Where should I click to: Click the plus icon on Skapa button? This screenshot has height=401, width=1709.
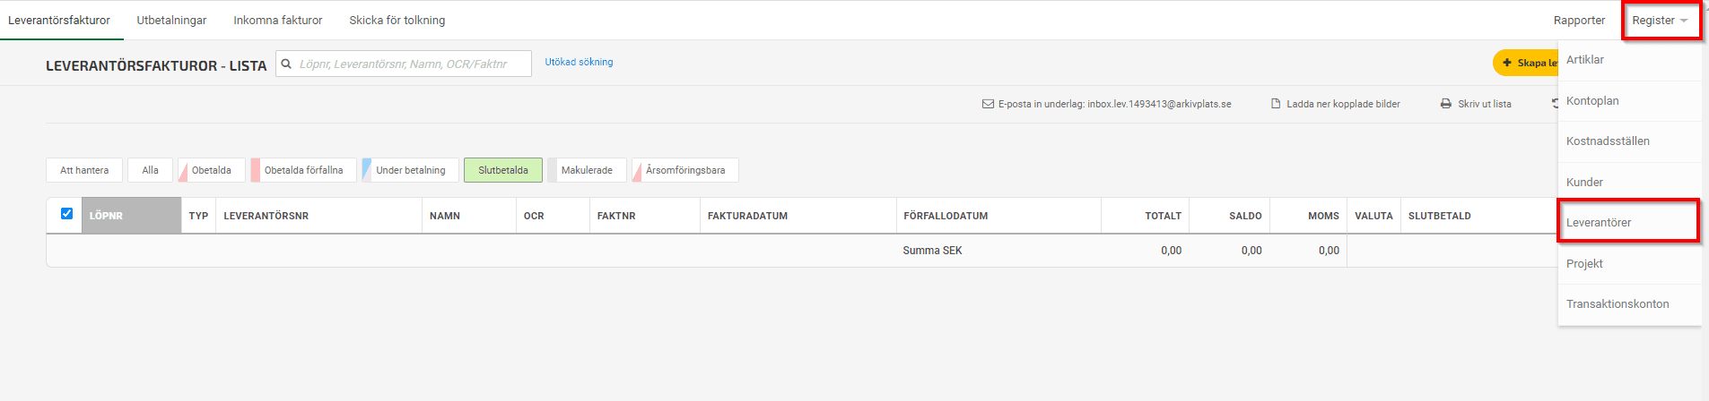point(1507,63)
